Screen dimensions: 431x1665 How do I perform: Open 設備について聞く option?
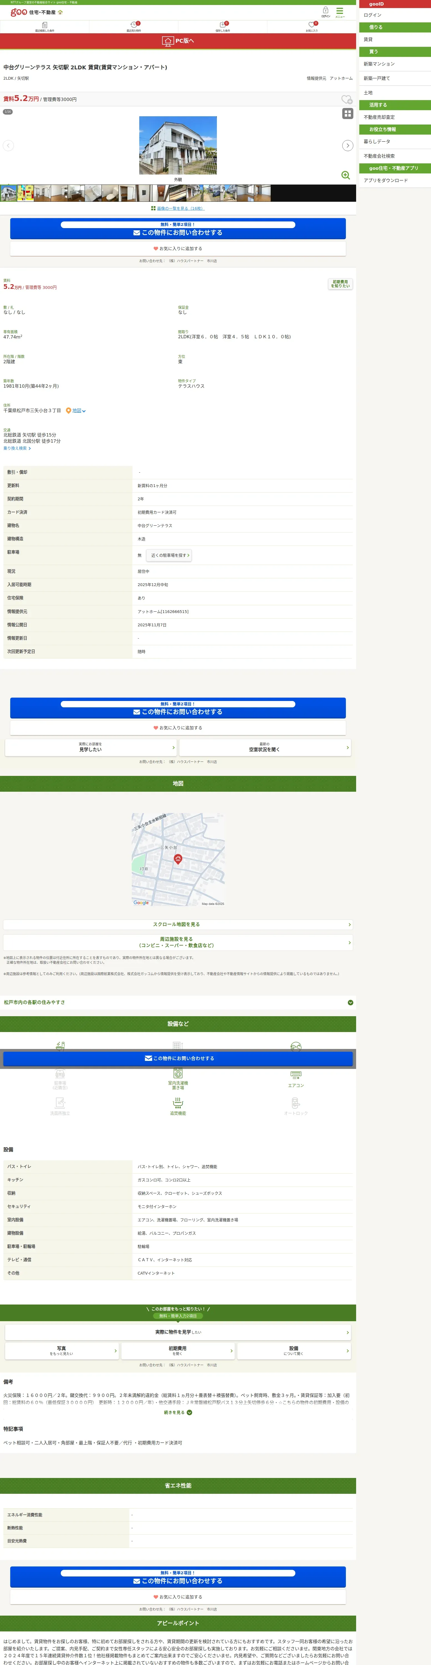[294, 1351]
